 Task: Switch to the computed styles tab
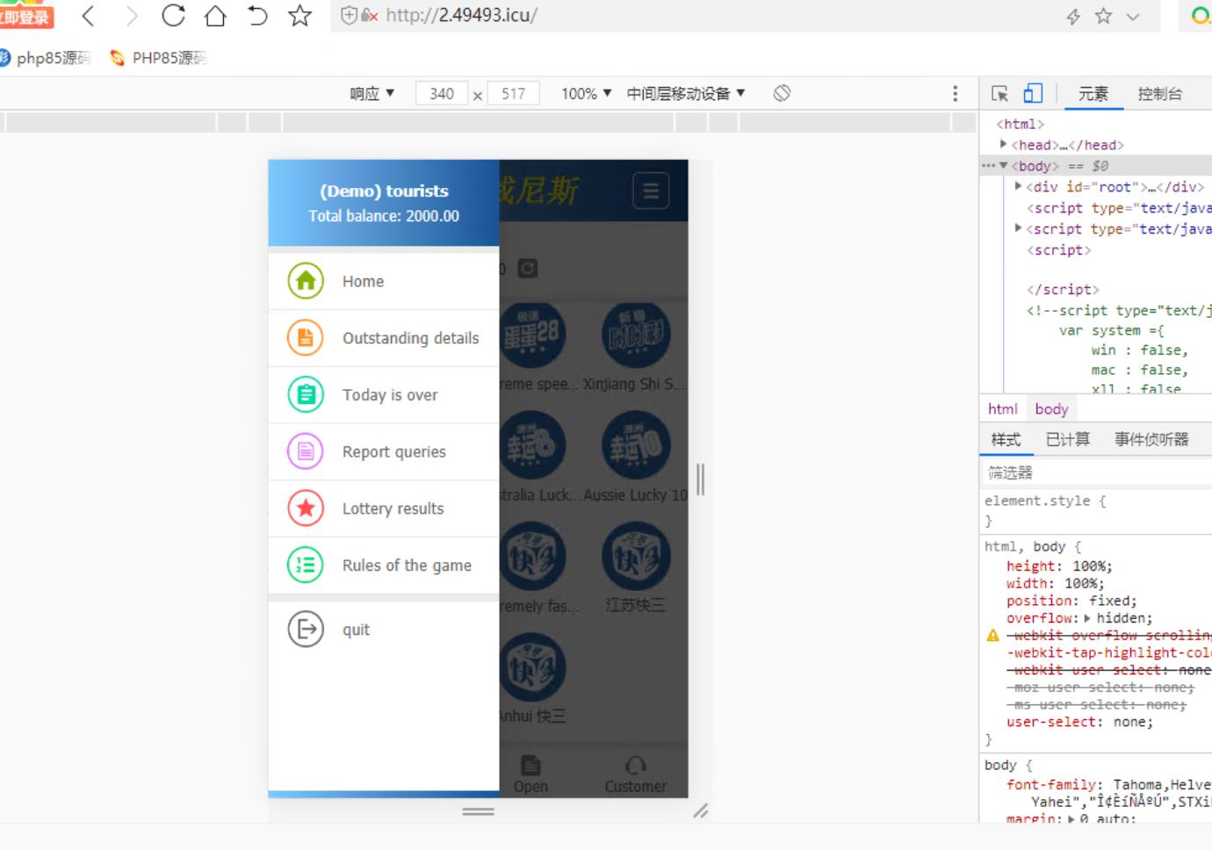pyautogui.click(x=1067, y=439)
